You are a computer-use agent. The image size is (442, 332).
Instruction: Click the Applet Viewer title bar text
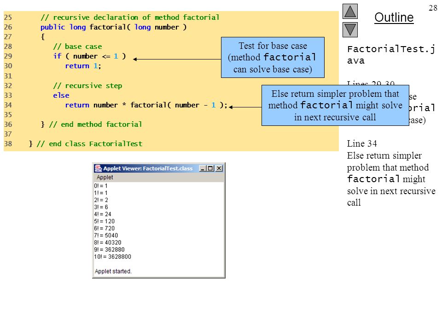tap(148, 169)
